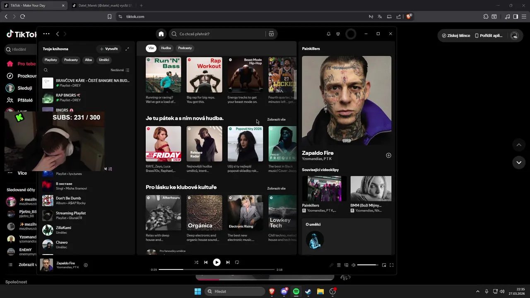The width and height of the screenshot is (530, 298).
Task: Open В экстазе single
Action: 86,186
